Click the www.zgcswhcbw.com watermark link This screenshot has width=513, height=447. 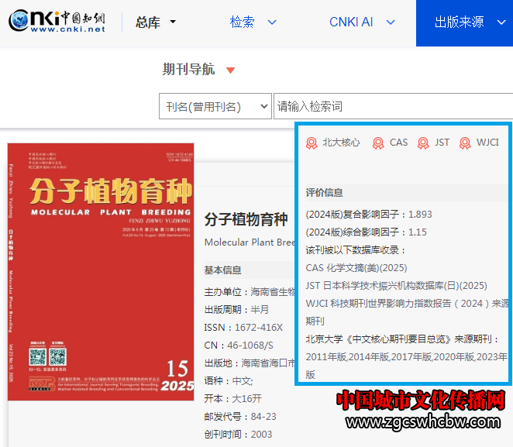tap(424, 423)
